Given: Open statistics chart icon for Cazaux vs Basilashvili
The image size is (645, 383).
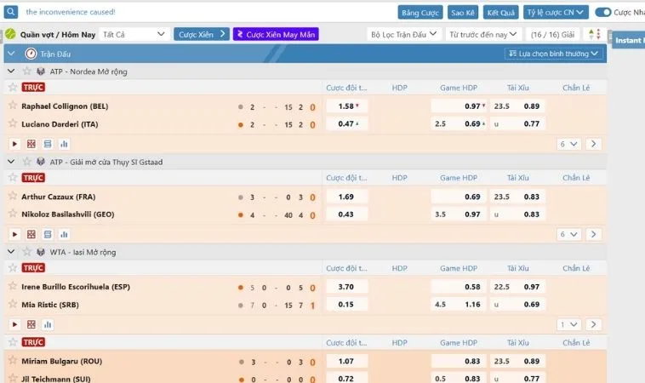Looking at the screenshot, I should [x=64, y=235].
